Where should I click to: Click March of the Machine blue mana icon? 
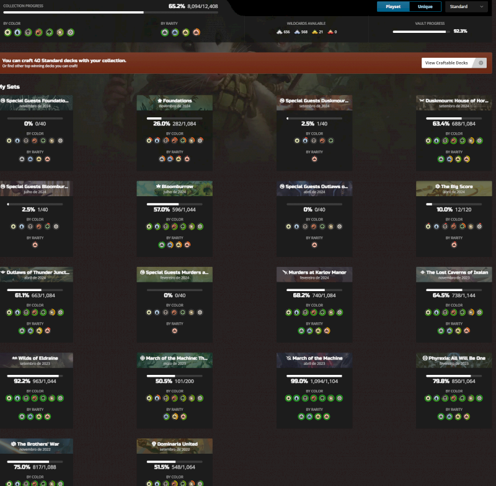297,398
